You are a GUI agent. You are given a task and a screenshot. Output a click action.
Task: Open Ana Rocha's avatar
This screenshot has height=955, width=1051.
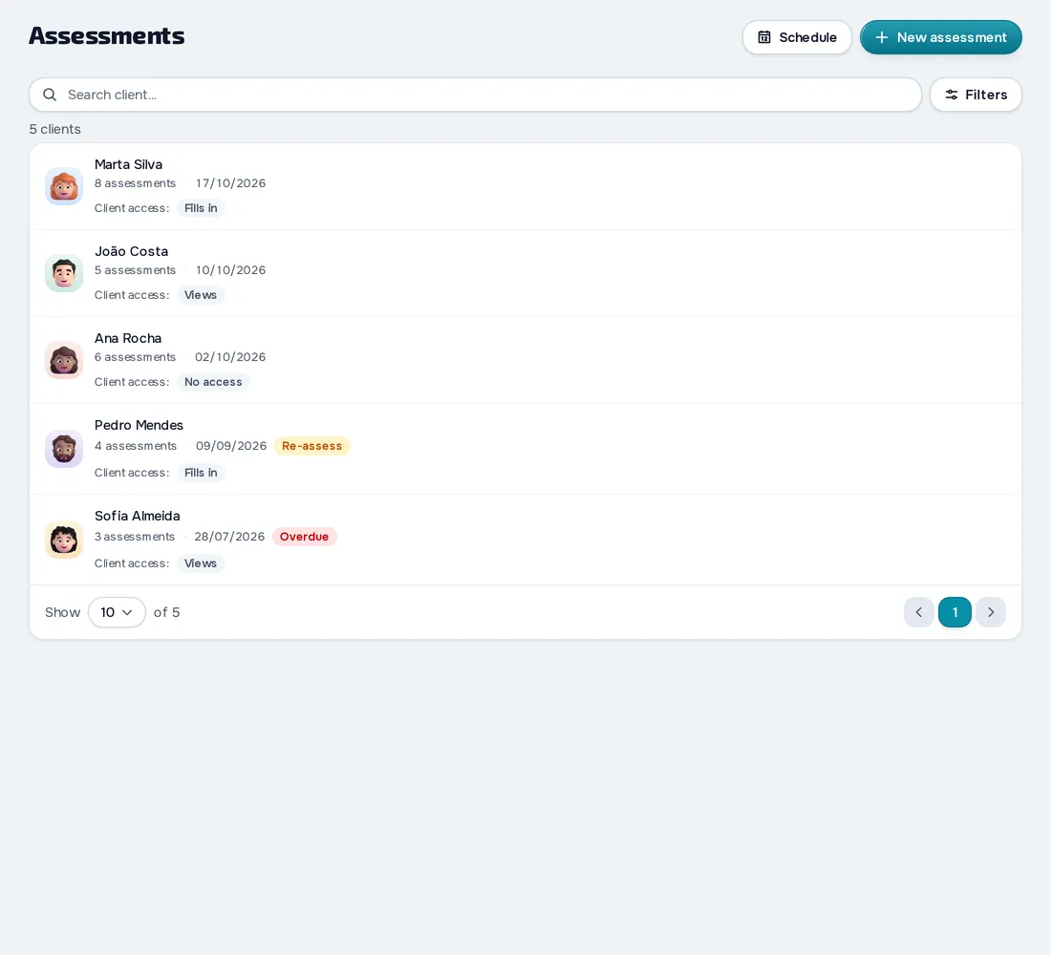click(x=64, y=360)
